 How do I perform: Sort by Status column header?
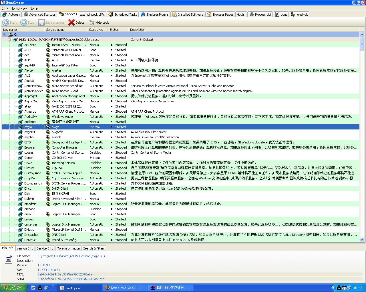tap(118, 30)
